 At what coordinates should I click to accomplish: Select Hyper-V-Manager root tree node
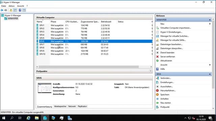coord(13,15)
